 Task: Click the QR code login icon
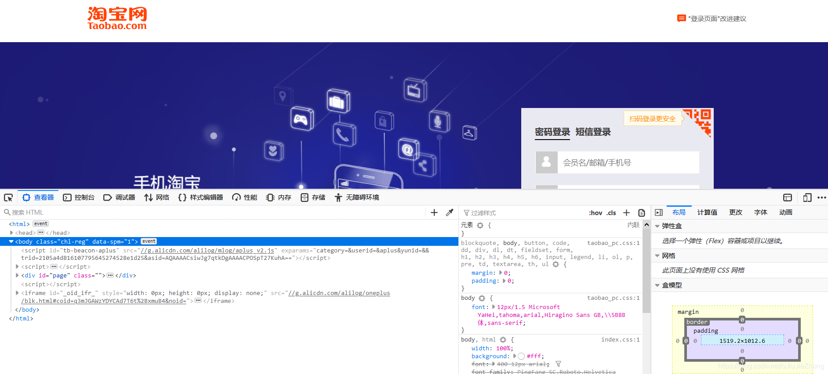[699, 122]
